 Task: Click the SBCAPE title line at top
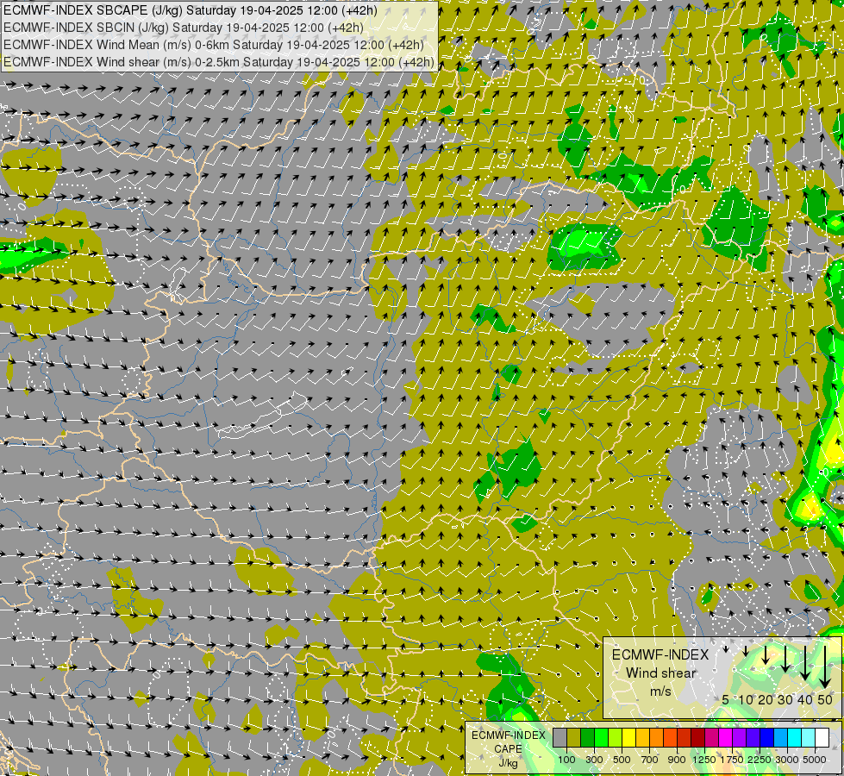click(191, 10)
